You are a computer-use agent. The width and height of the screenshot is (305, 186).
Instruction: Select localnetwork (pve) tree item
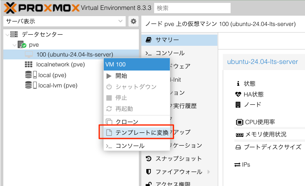tap(60, 64)
